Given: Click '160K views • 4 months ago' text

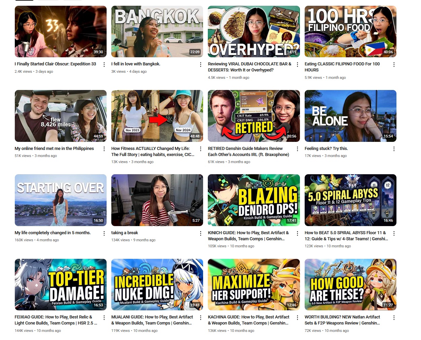Looking at the screenshot, I should tap(37, 240).
